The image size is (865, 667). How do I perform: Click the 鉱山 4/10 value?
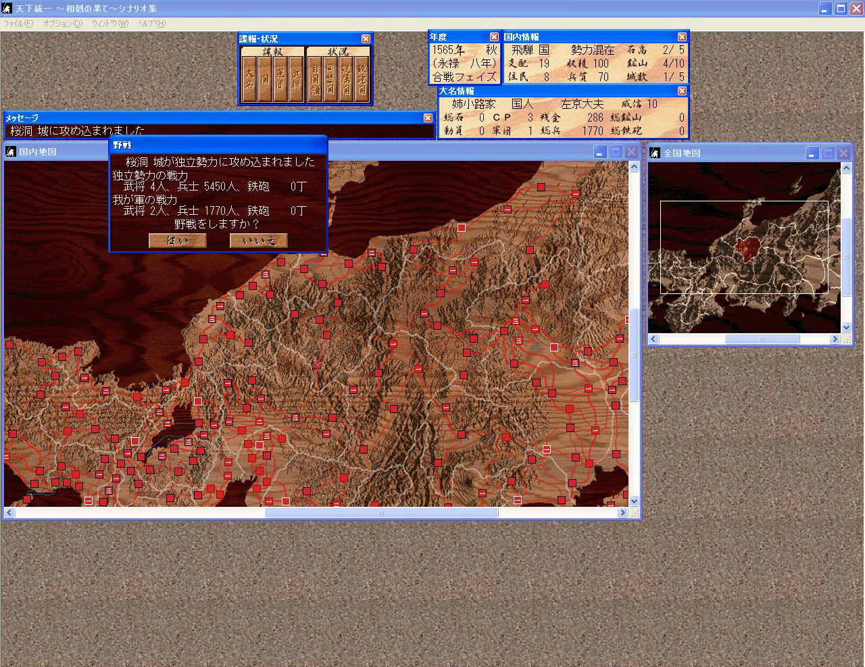click(x=656, y=64)
